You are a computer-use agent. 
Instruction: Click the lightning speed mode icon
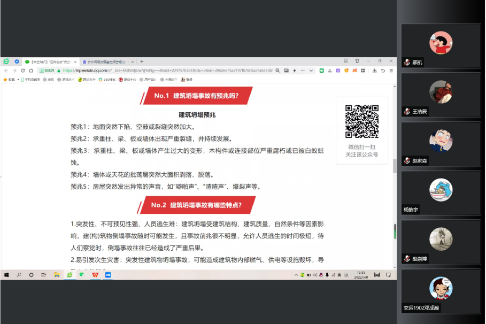coord(295,71)
